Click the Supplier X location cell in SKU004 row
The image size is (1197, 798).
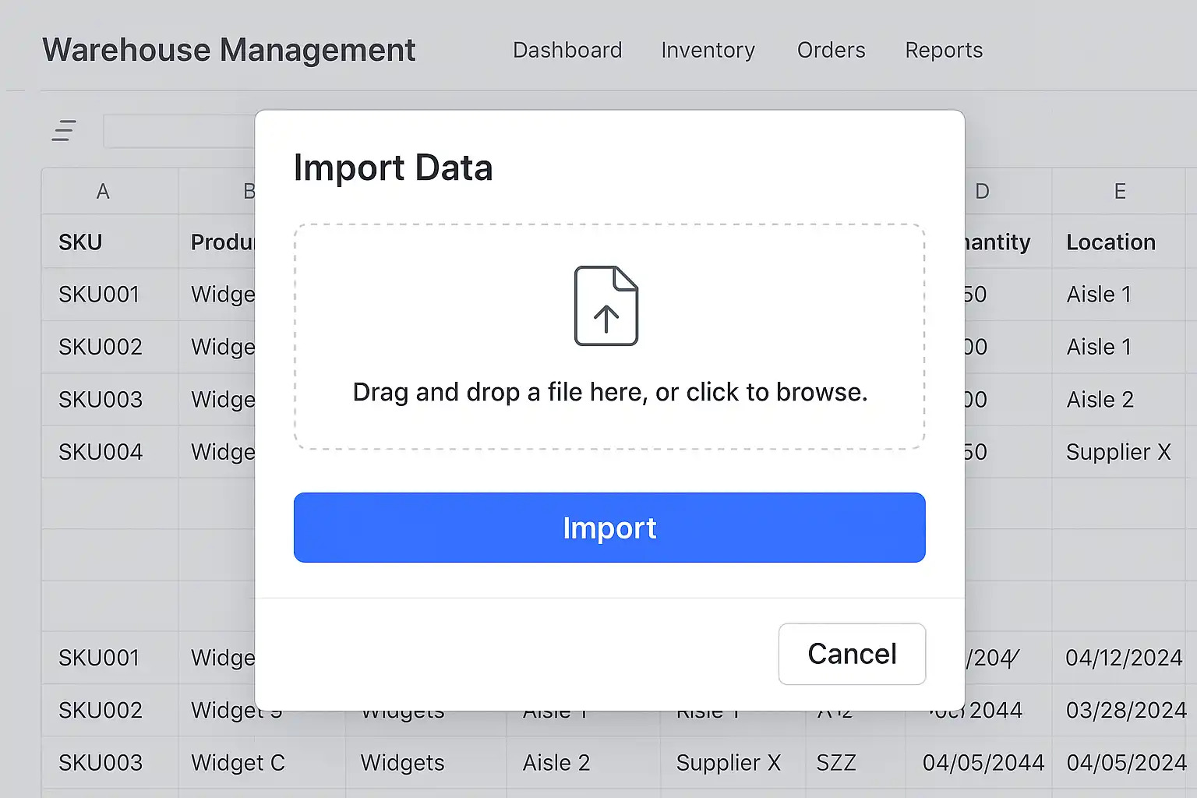coord(1118,452)
